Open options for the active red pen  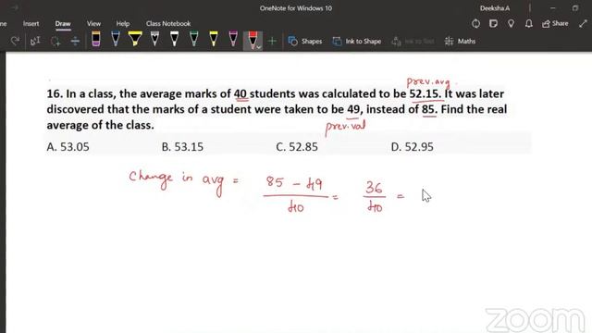259,47
